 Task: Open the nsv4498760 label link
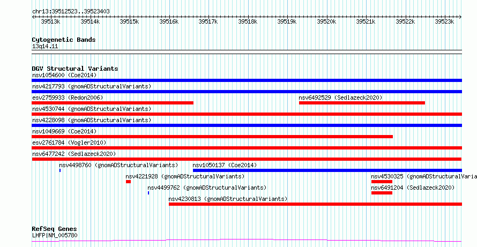[118, 165]
